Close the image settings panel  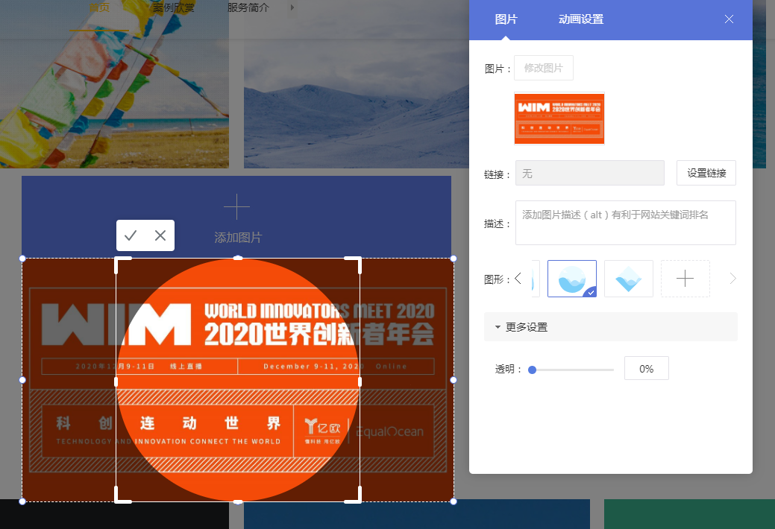click(x=729, y=19)
